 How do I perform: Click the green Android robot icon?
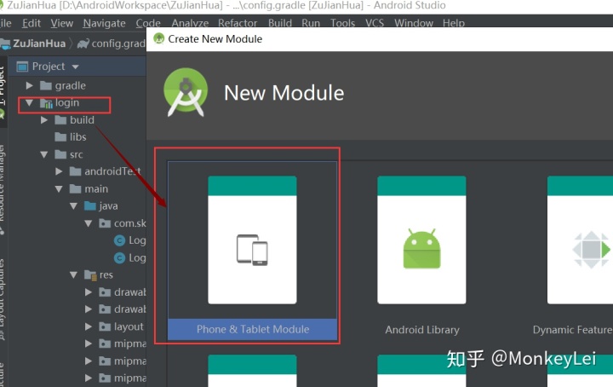pyautogui.click(x=421, y=248)
